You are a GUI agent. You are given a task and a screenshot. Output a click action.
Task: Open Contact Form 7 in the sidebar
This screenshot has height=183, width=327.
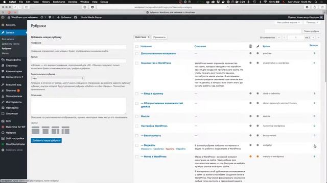tap(14, 77)
